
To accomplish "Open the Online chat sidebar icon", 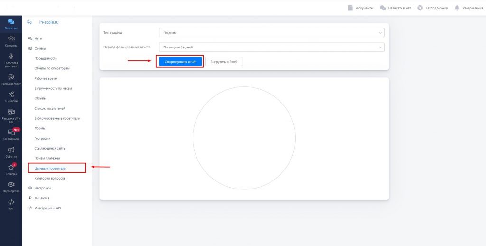I will (x=11, y=22).
